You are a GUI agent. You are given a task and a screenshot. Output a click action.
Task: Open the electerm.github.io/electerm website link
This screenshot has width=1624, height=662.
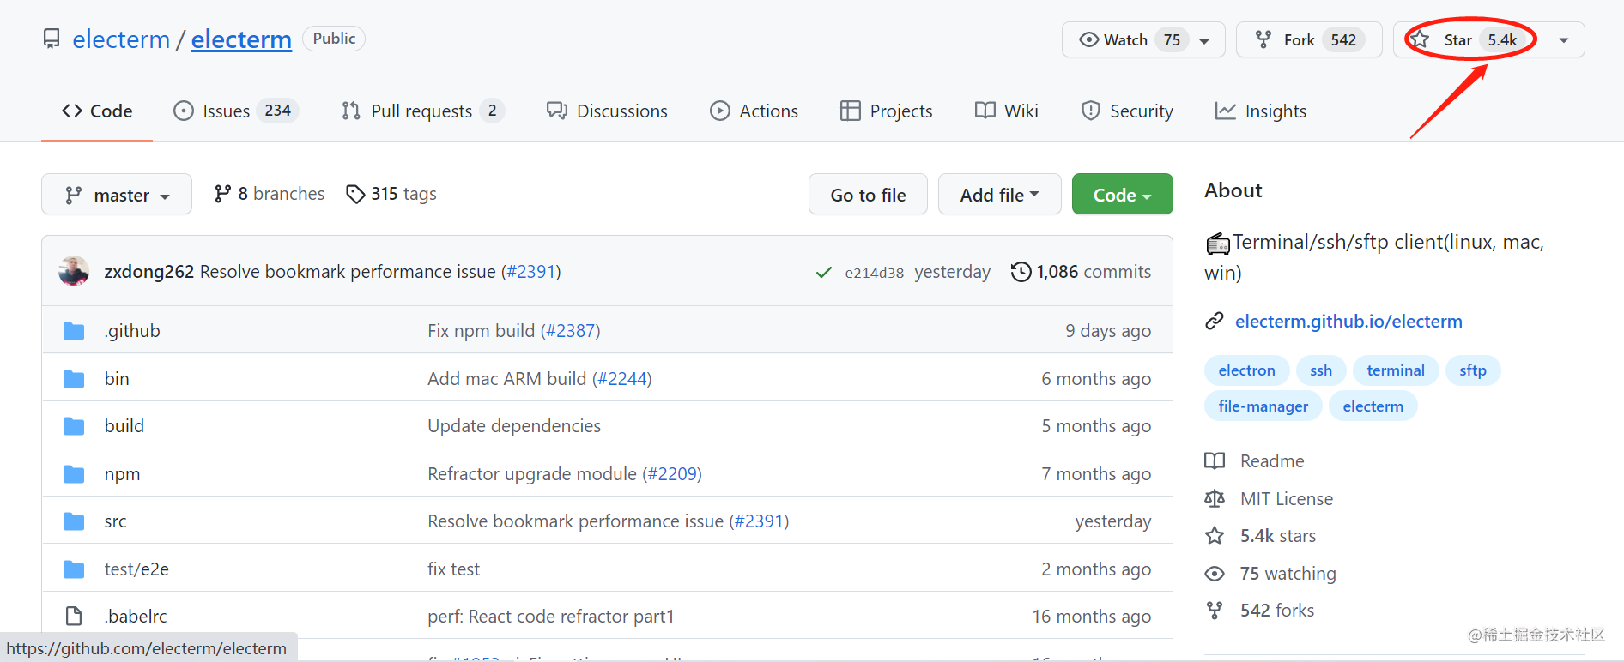coord(1348,322)
